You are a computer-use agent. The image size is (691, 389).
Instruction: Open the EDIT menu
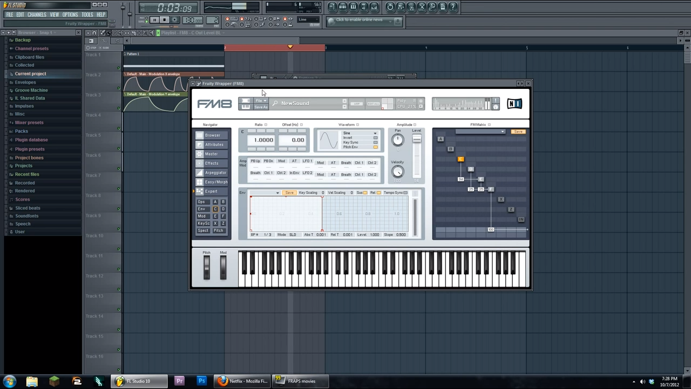click(20, 15)
